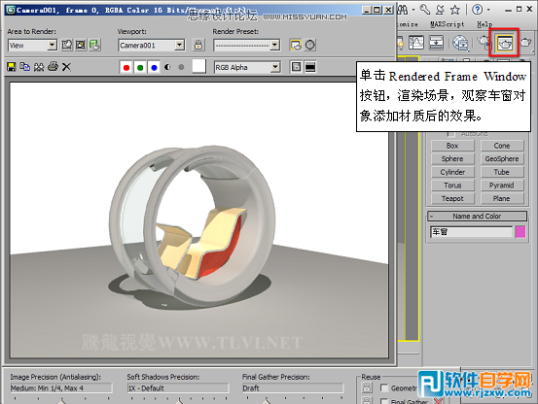Toggle the viewport Lock icon
538x404 pixels.
[198, 45]
